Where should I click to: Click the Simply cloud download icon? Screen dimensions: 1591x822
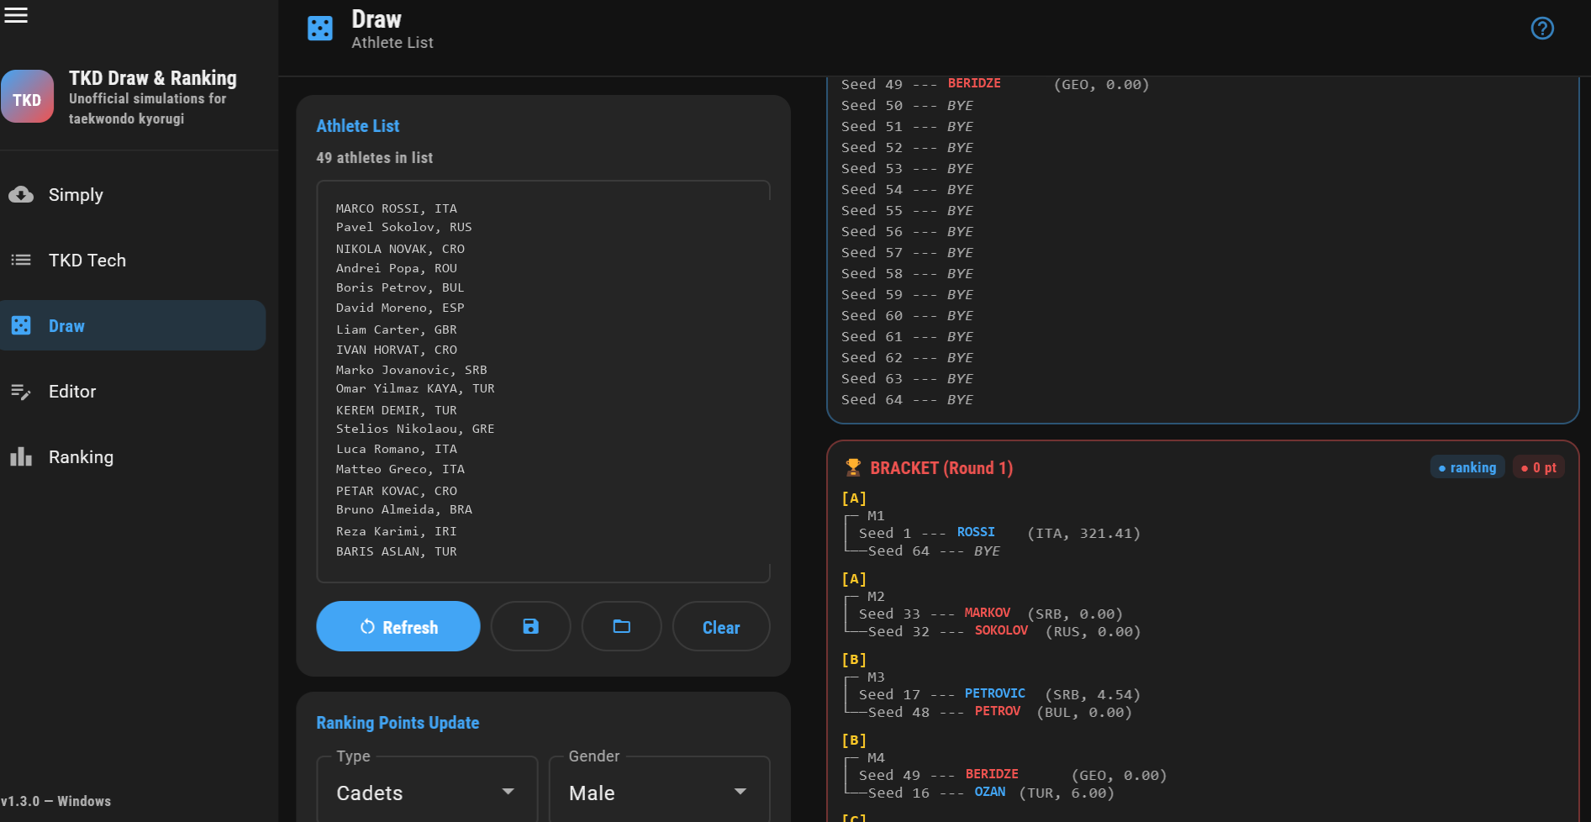pos(21,195)
